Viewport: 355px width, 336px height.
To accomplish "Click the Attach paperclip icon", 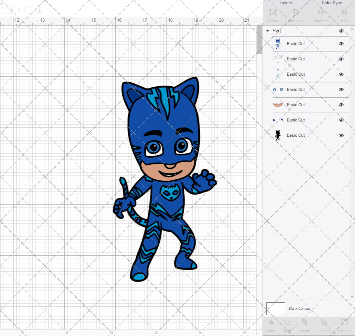I will point(305,322).
